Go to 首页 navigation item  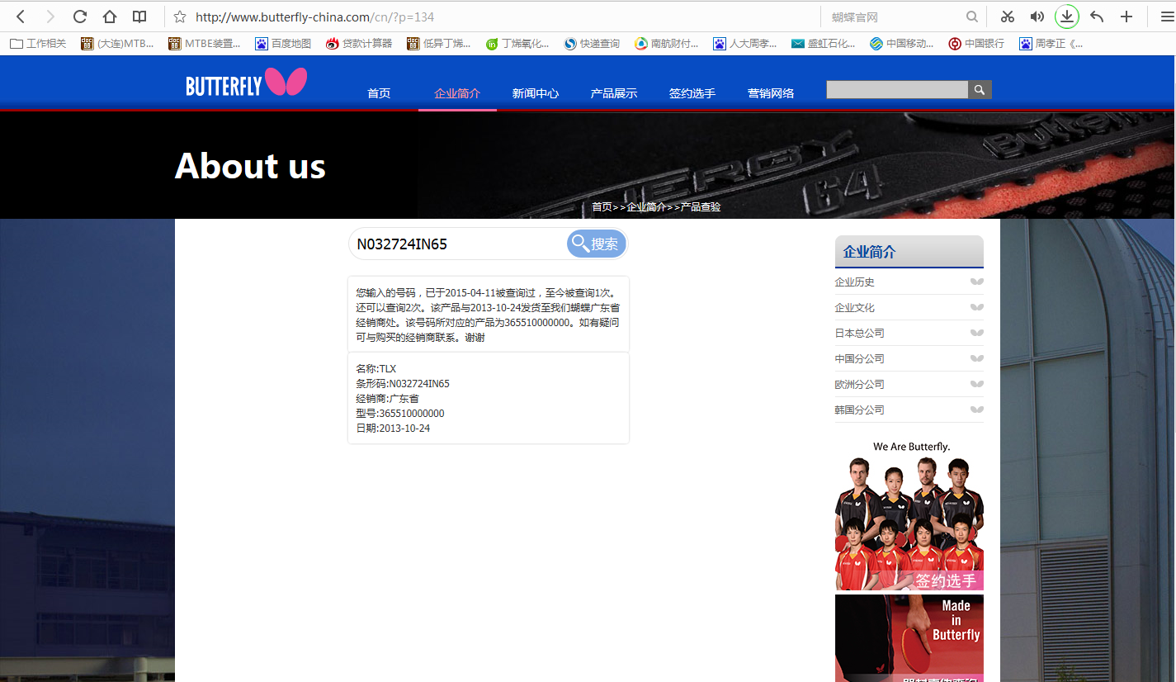(x=379, y=93)
